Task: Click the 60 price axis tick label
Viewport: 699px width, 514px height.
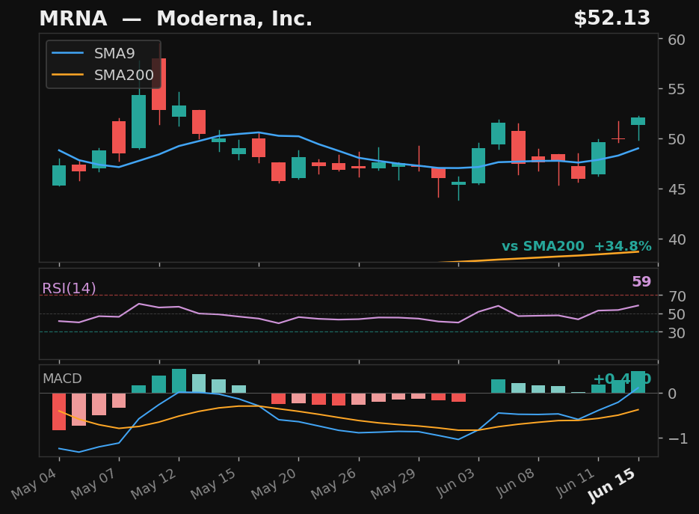Action: point(677,40)
